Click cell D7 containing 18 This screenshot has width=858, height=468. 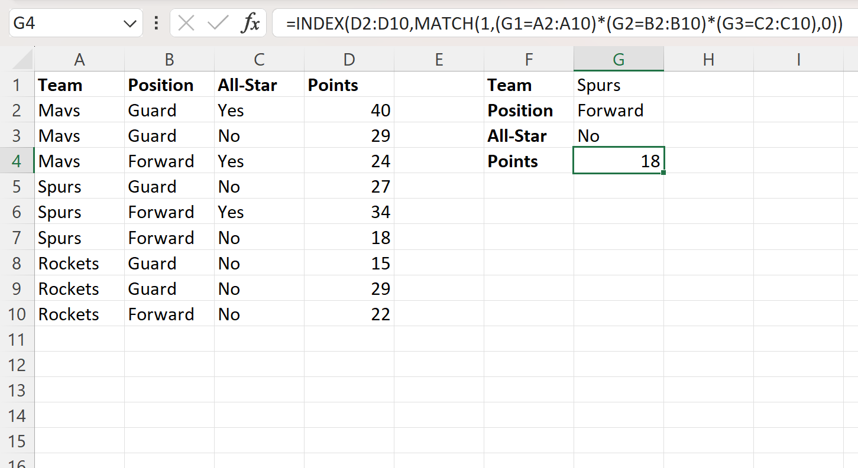pos(349,238)
